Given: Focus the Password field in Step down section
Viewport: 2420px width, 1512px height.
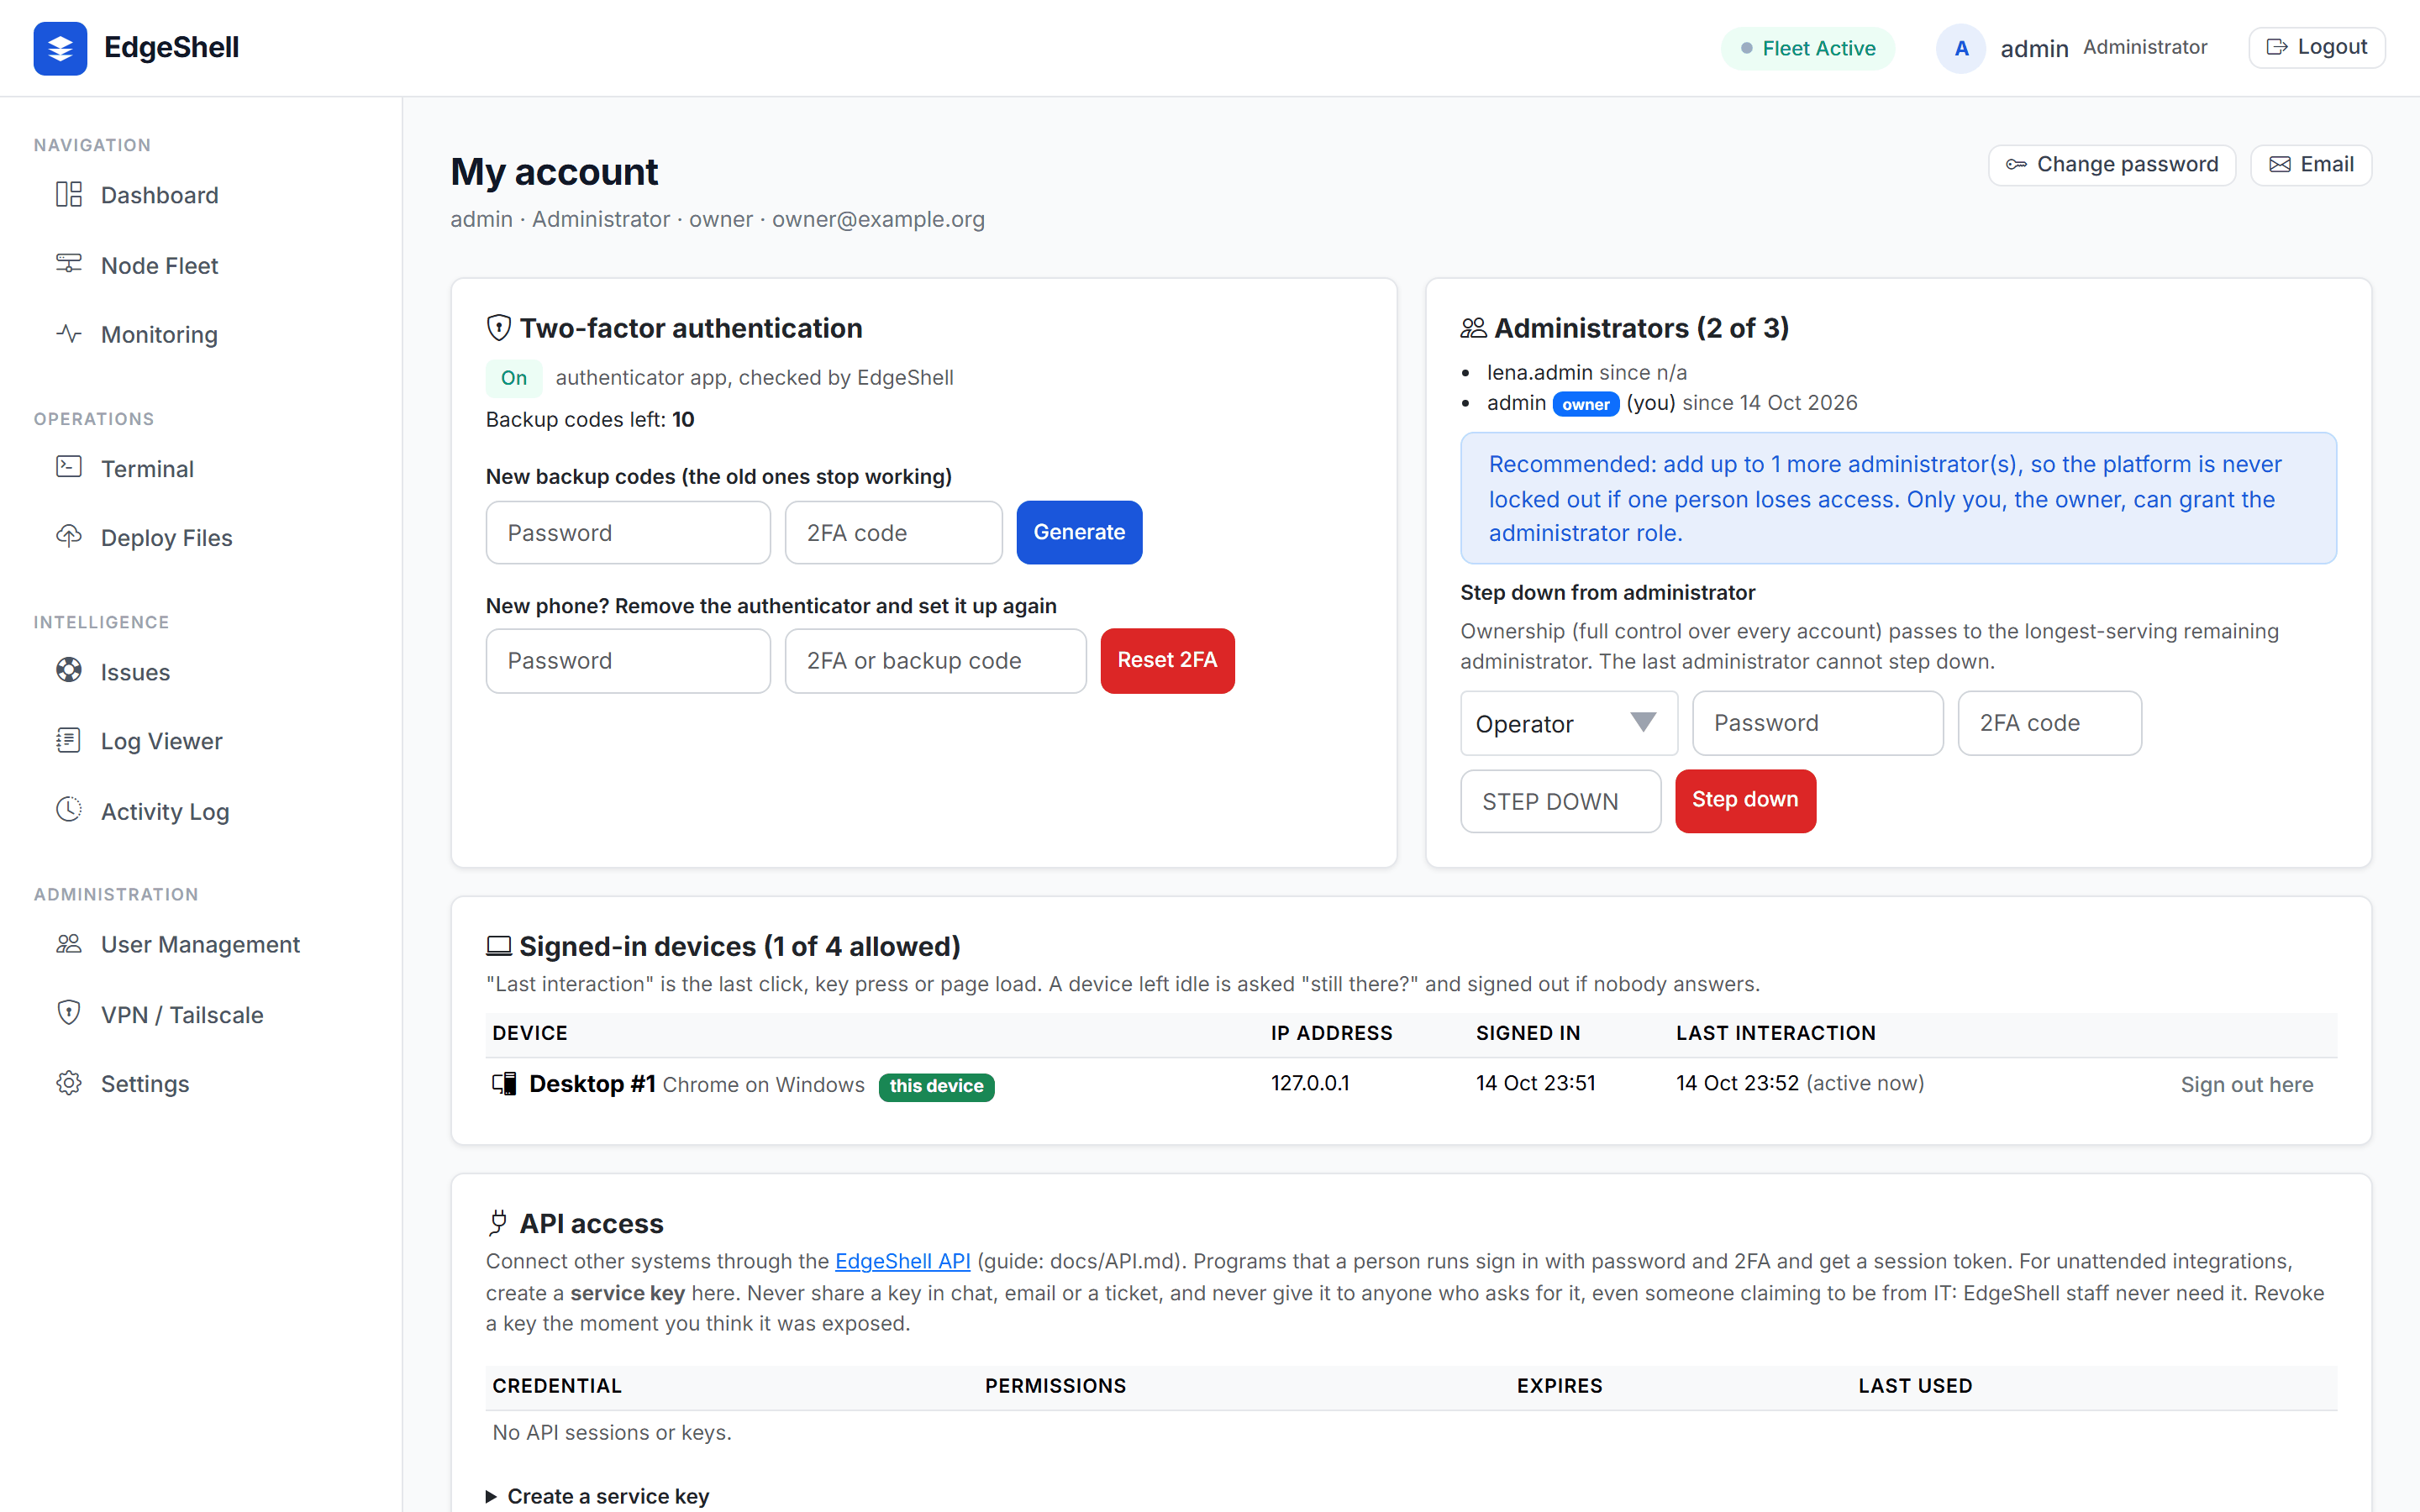Looking at the screenshot, I should (x=1818, y=723).
